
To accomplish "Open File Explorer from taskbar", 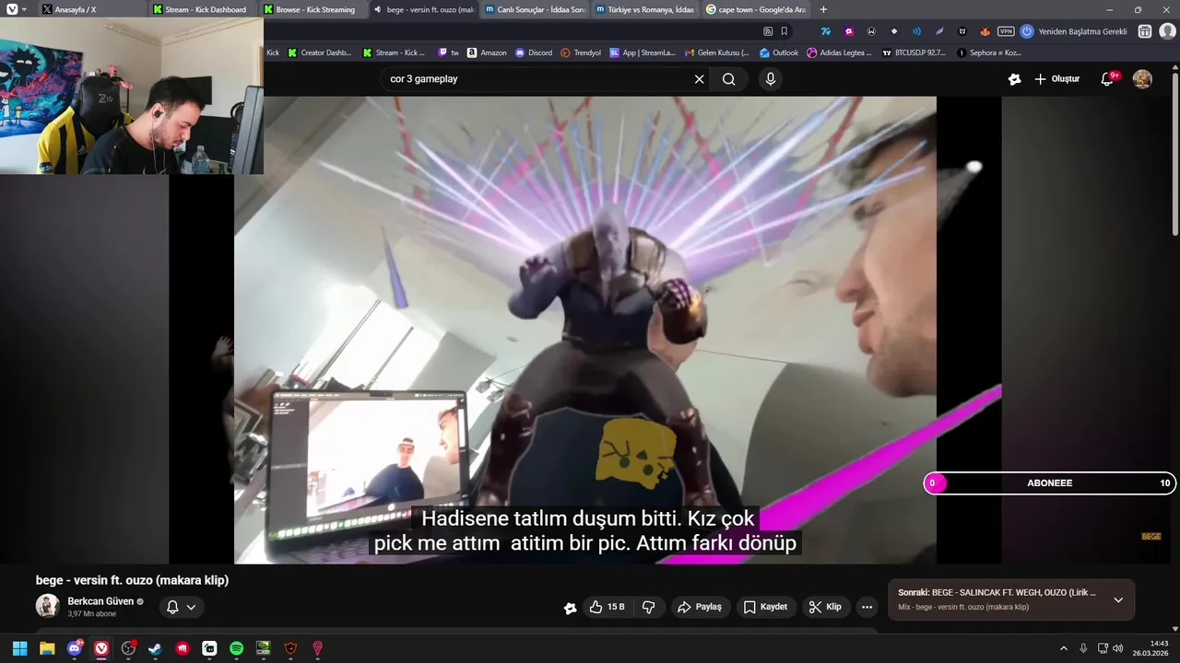I will click(x=47, y=648).
